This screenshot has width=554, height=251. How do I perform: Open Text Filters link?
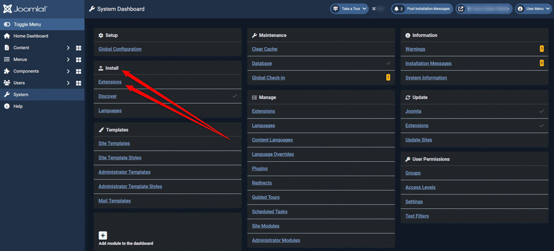coord(417,216)
